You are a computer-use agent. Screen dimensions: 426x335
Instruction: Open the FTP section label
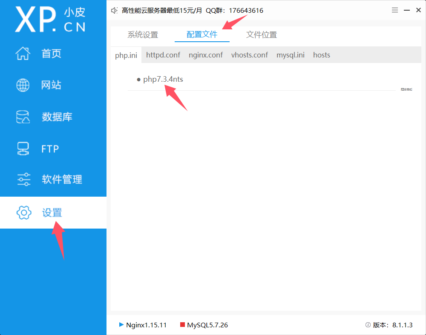[x=50, y=149]
